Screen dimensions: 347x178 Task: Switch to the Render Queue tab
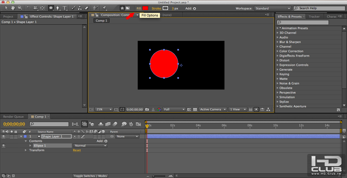[x=14, y=117]
